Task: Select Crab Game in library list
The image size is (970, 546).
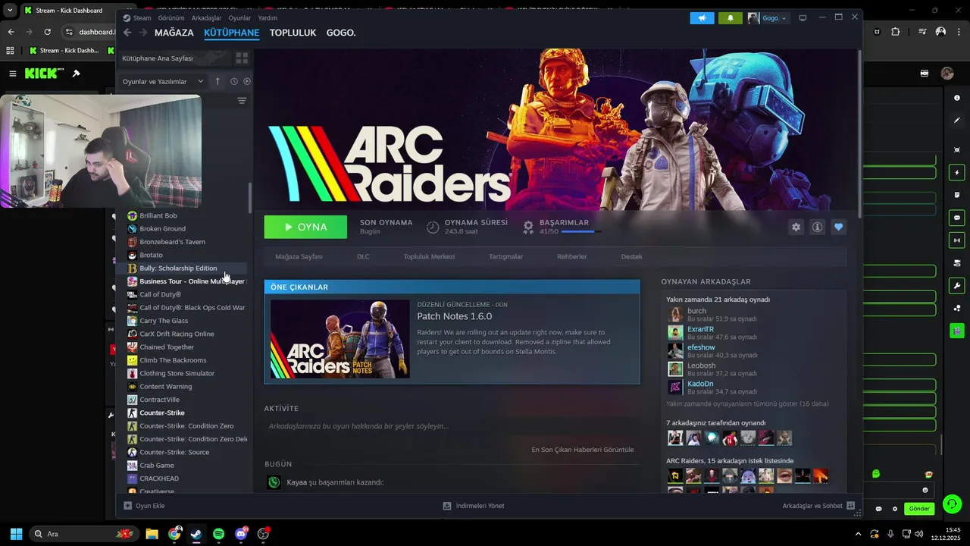Action: click(x=182, y=465)
